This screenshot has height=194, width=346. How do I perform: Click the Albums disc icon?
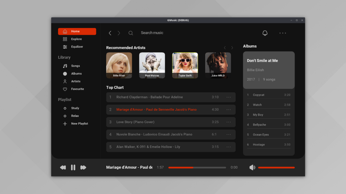[x=65, y=74]
